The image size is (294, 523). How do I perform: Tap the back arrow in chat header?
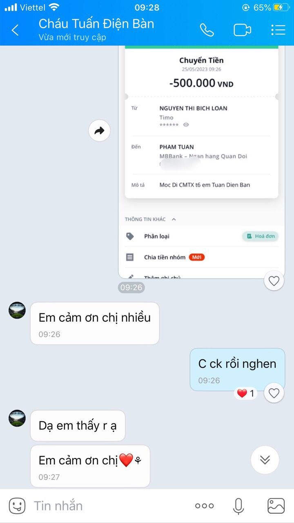15,30
